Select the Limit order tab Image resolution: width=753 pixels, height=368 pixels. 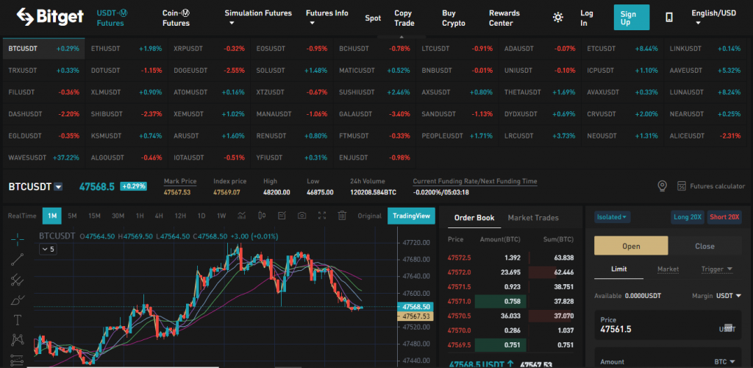pos(618,269)
